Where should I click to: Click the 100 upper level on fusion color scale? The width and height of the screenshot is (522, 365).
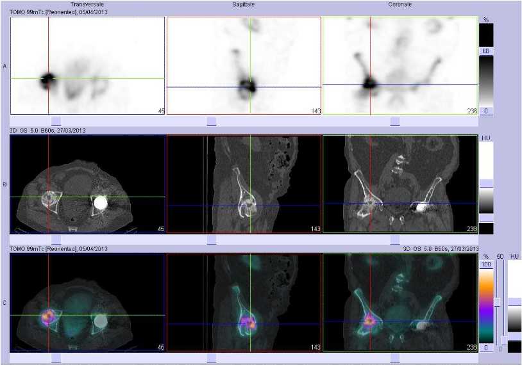[486, 264]
